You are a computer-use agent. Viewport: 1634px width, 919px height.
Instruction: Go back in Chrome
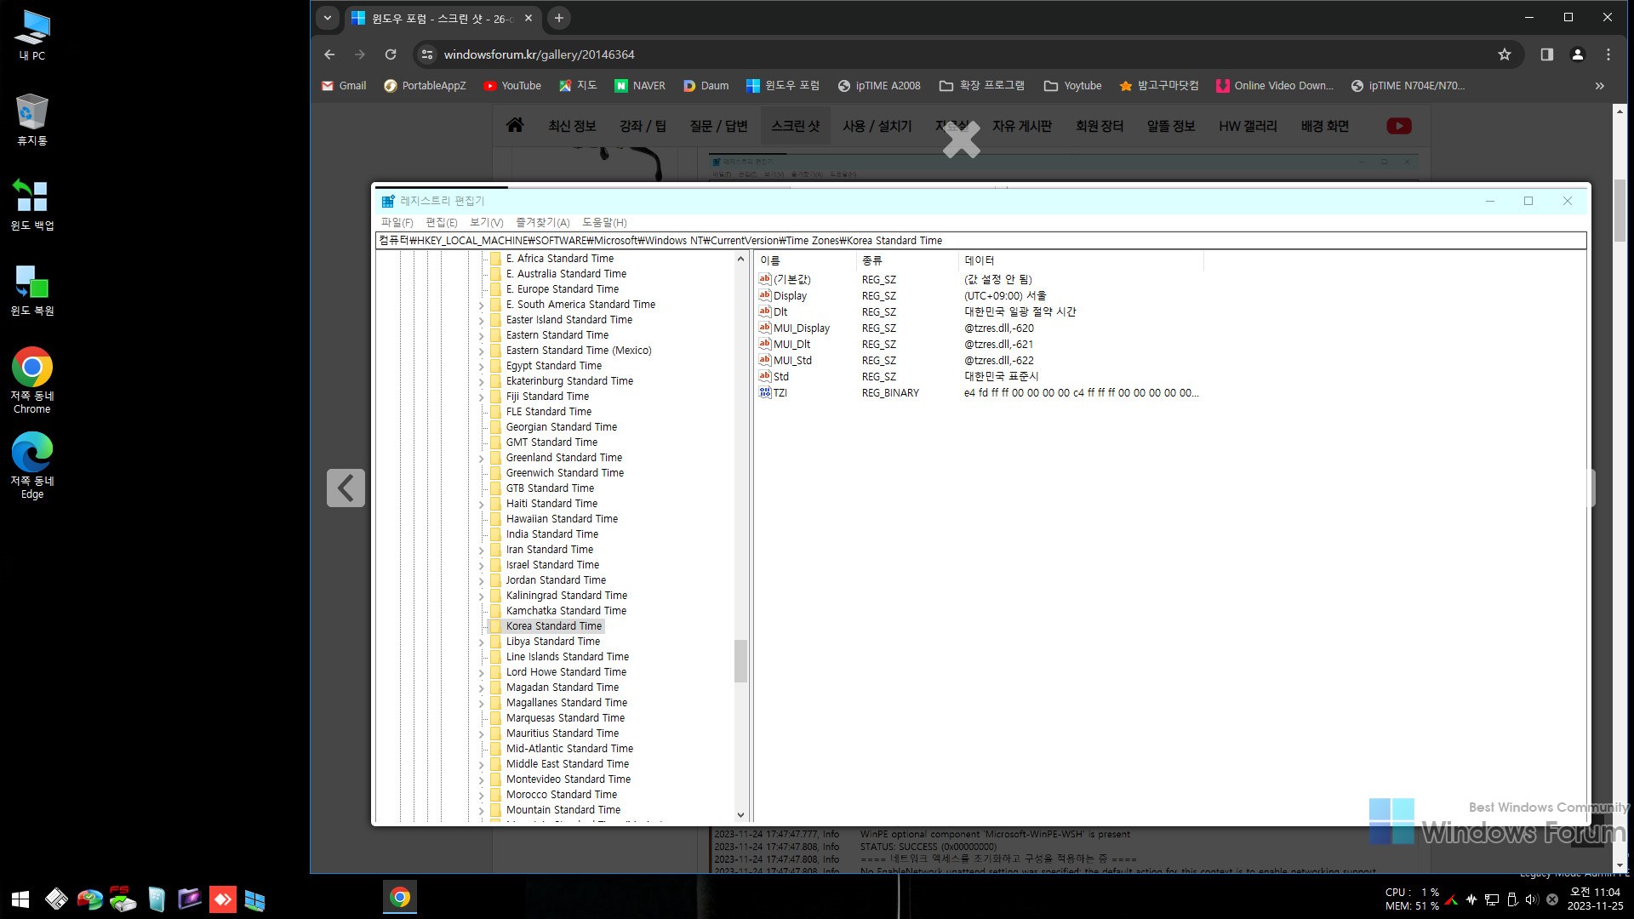click(x=329, y=54)
